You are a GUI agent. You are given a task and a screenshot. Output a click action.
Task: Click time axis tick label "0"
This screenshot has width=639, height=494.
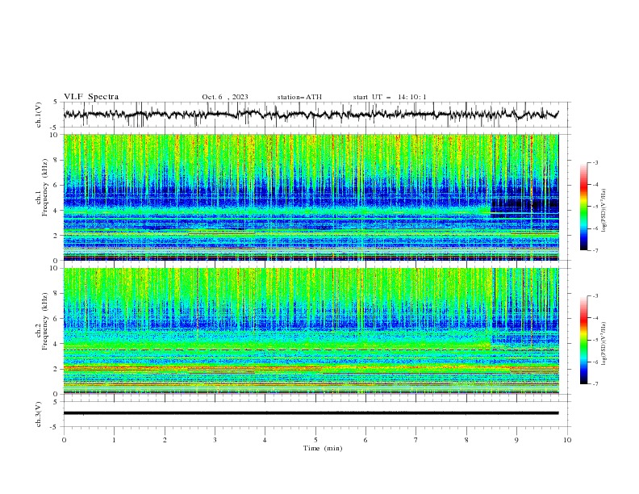pos(64,440)
